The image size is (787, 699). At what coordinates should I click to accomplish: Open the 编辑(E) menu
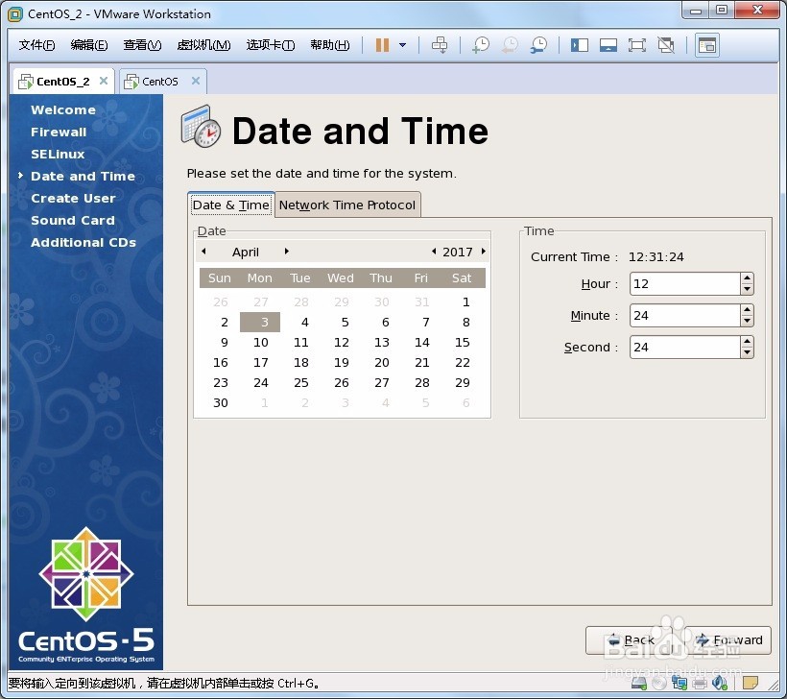pyautogui.click(x=89, y=45)
